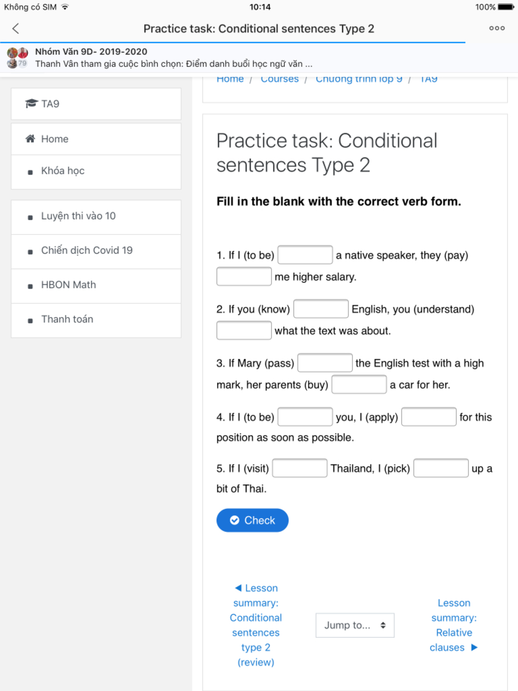Tap the checkmark icon in Check button
Image resolution: width=518 pixels, height=691 pixels.
point(235,520)
